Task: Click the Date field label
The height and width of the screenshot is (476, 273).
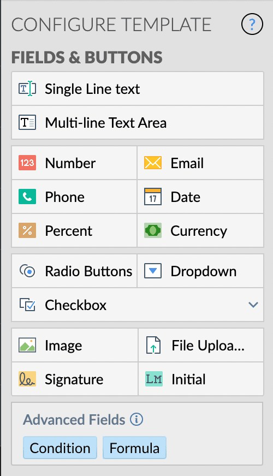Action: [185, 197]
